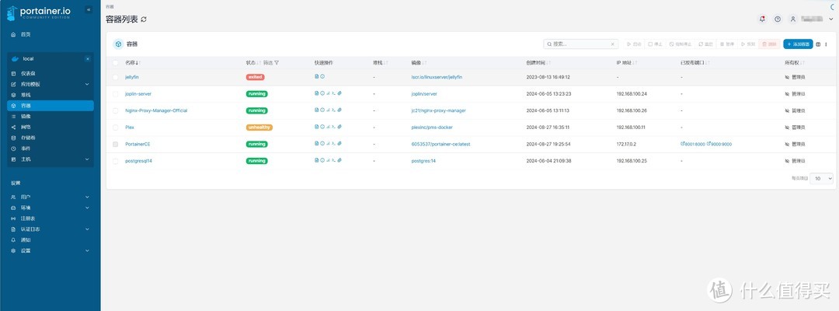Select the PortainerCE row checkbox
This screenshot has height=311, width=839.
click(115, 144)
